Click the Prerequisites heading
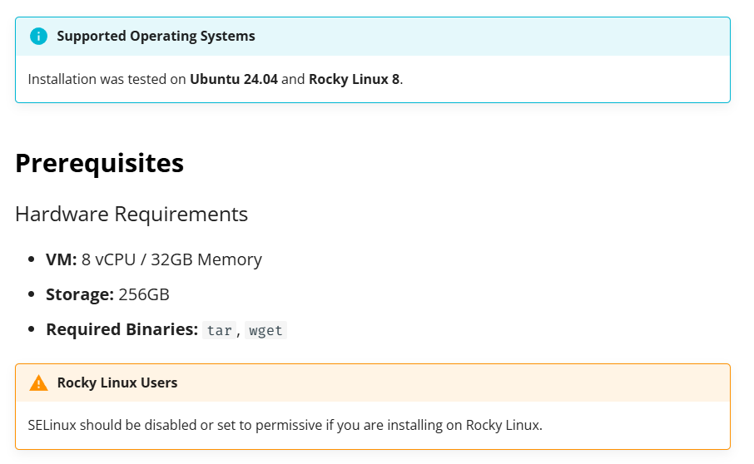The image size is (754, 464). click(x=99, y=163)
